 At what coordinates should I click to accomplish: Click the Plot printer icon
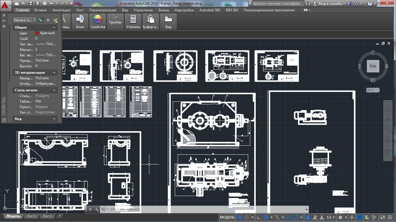pyautogui.click(x=44, y=3)
